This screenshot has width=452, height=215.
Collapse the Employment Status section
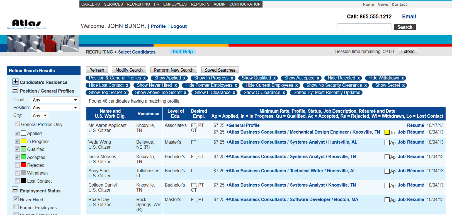click(15, 190)
